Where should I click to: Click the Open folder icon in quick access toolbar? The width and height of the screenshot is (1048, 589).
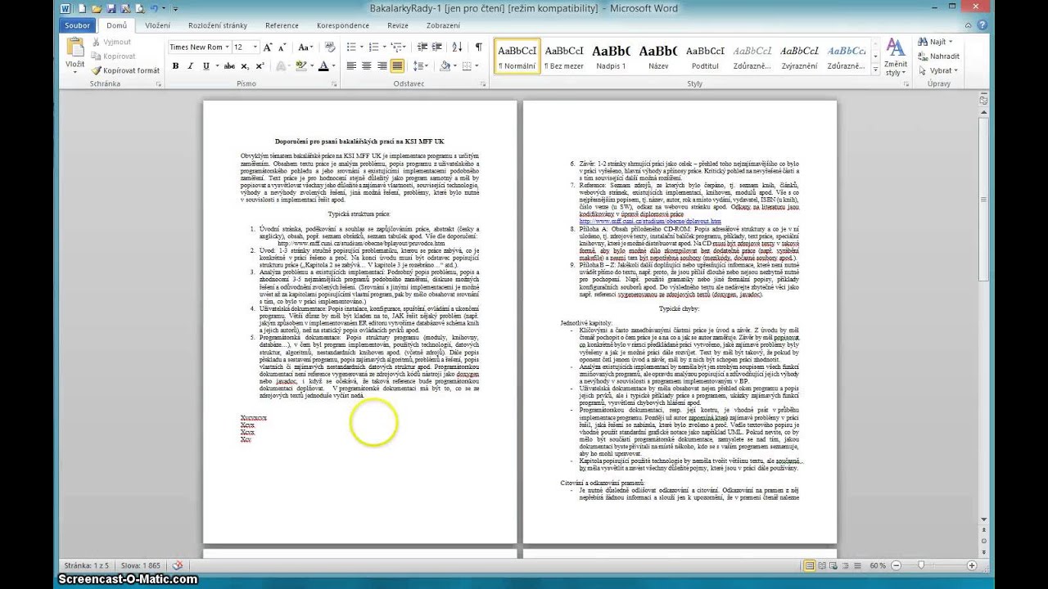tap(97, 8)
